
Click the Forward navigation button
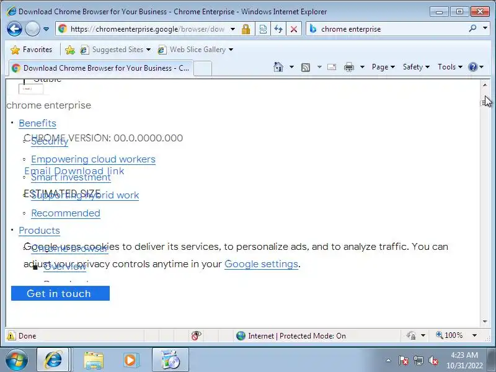32,29
